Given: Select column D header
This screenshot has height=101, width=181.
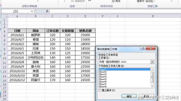Looking at the screenshot, I should tap(68, 16).
